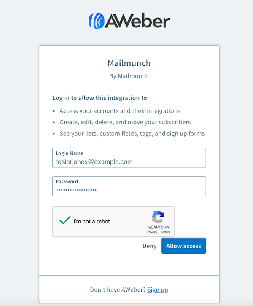Click the "Access your accounts" permission item
This screenshot has width=253, height=306.
point(120,111)
